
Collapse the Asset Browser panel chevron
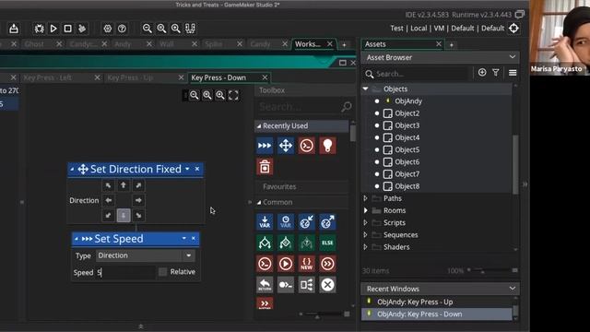pyautogui.click(x=513, y=57)
